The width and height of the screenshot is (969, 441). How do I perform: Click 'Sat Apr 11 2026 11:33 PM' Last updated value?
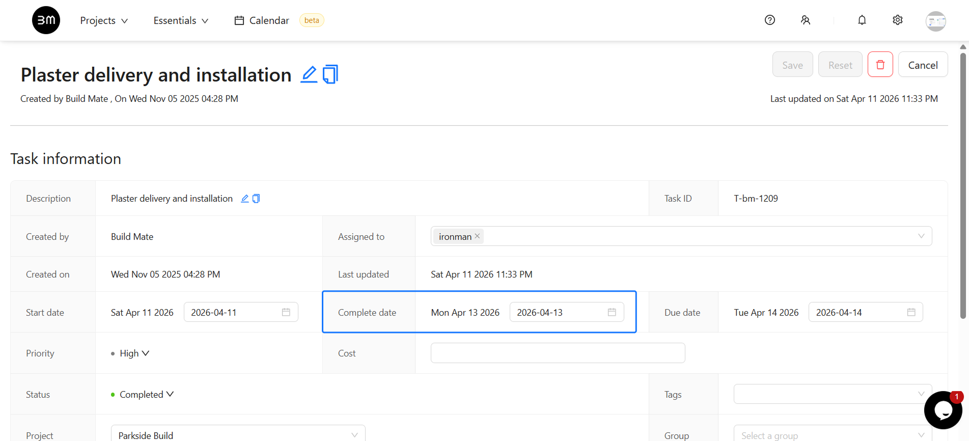tap(481, 274)
